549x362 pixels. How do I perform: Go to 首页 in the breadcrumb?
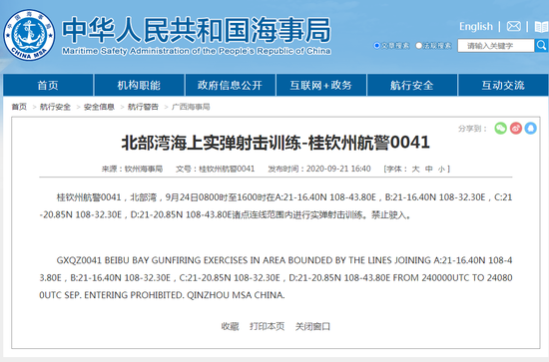coord(19,107)
